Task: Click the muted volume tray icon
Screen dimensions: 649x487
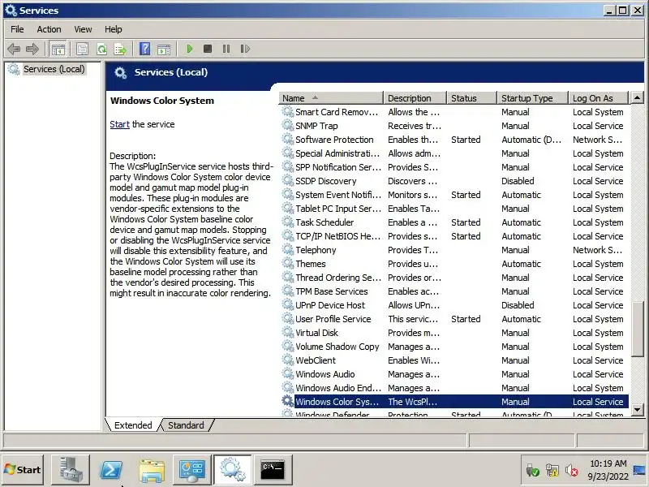Action: pos(572,471)
